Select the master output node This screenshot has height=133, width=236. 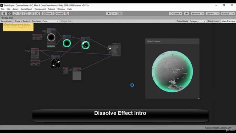116,50
